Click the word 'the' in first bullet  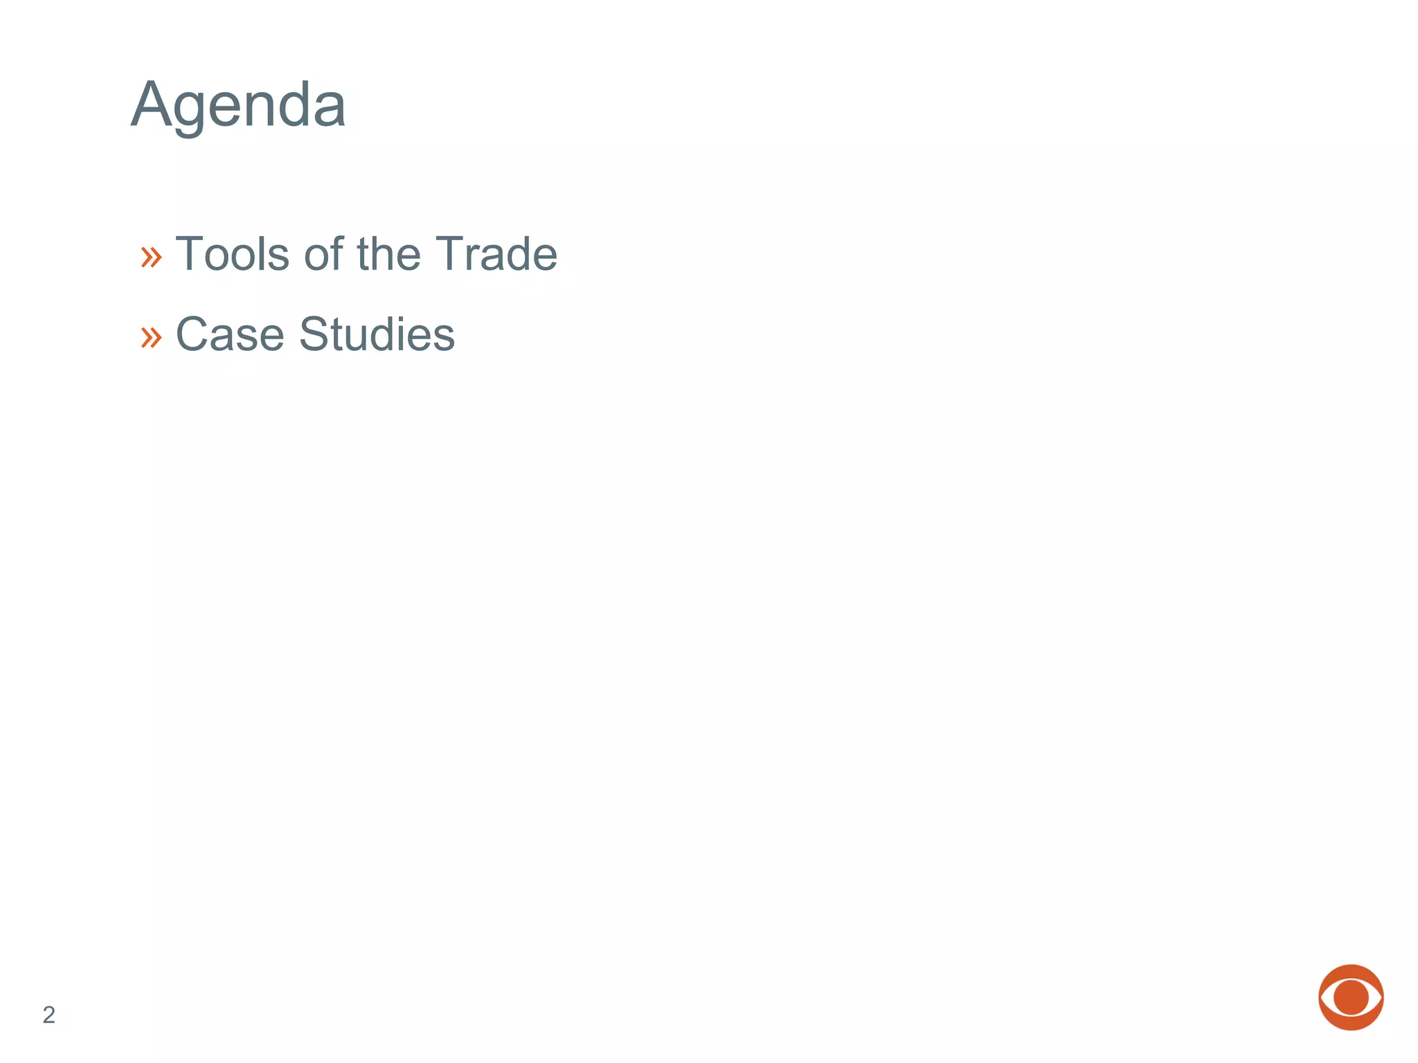(388, 253)
